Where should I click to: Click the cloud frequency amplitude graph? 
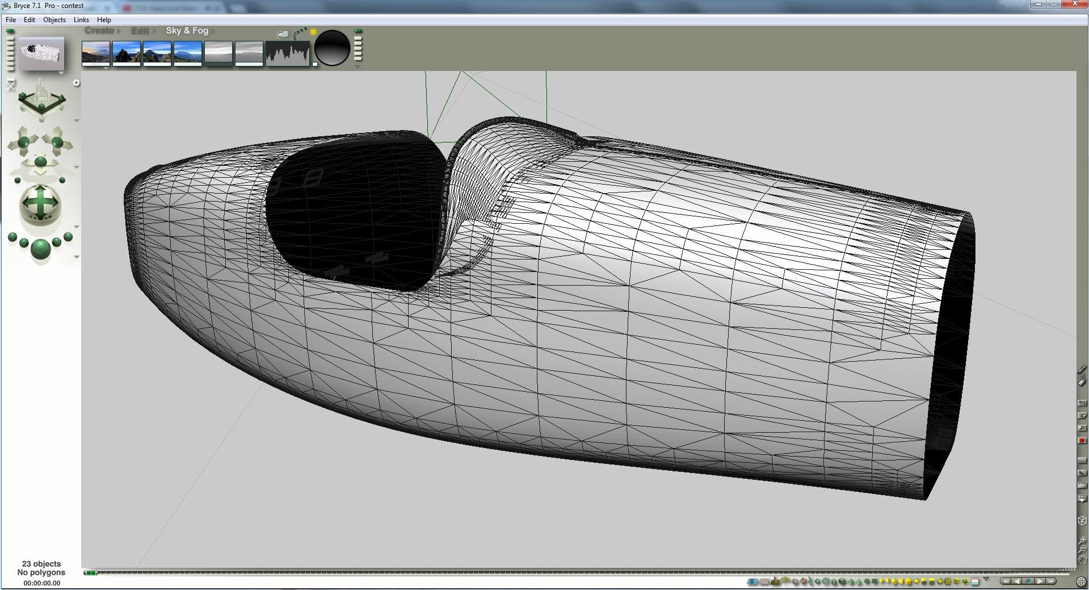coord(288,53)
